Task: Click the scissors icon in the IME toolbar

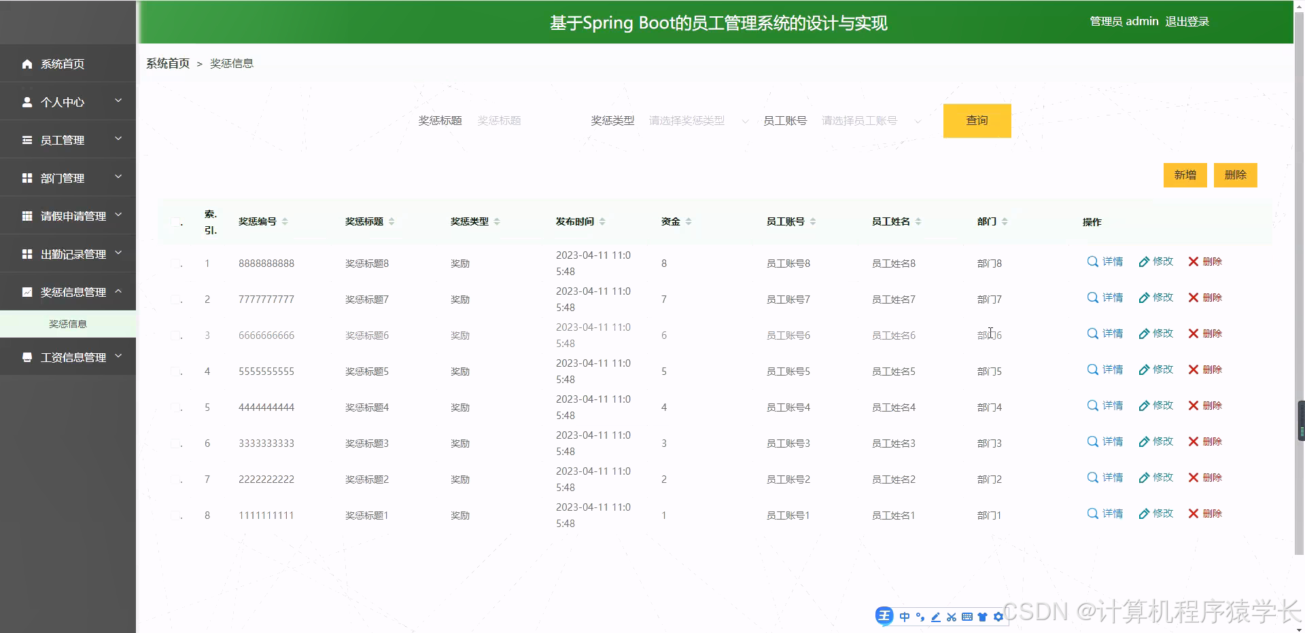Action: pos(952,617)
